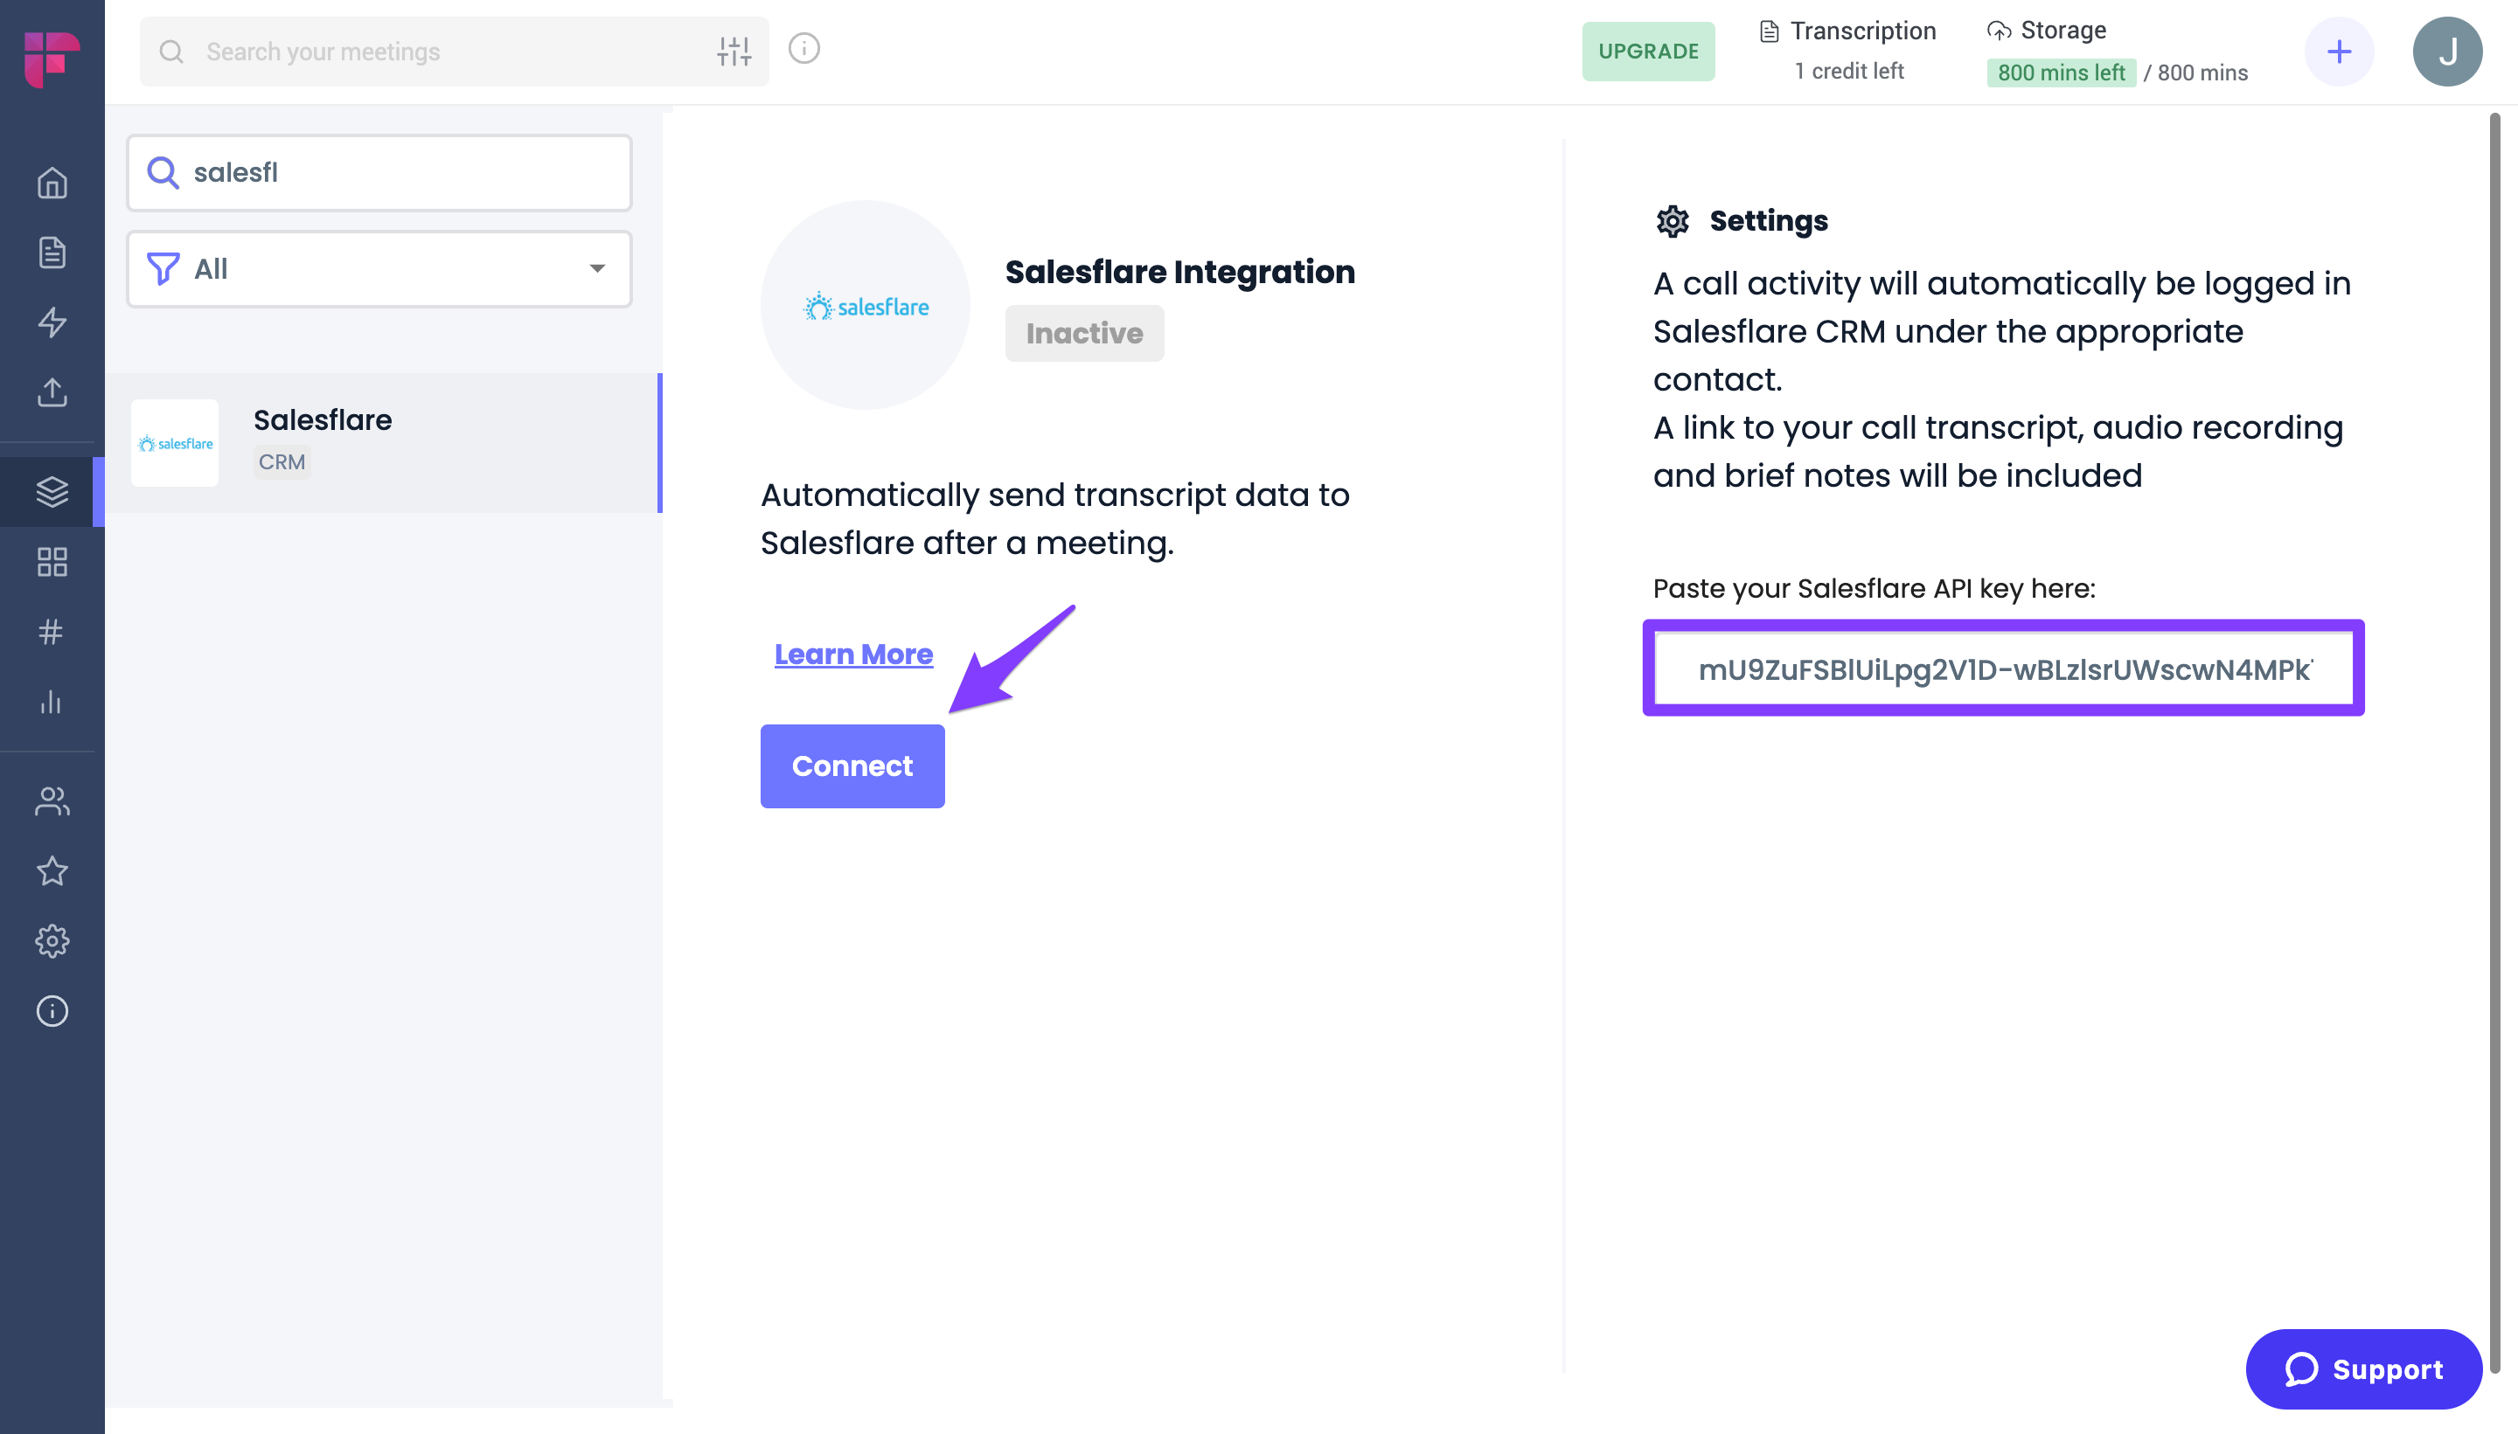Go to Home in sidebar

tap(52, 184)
